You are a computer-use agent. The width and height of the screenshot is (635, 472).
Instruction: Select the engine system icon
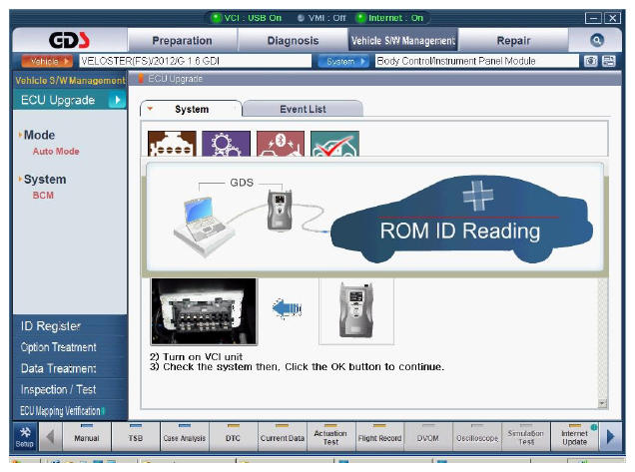(x=172, y=144)
